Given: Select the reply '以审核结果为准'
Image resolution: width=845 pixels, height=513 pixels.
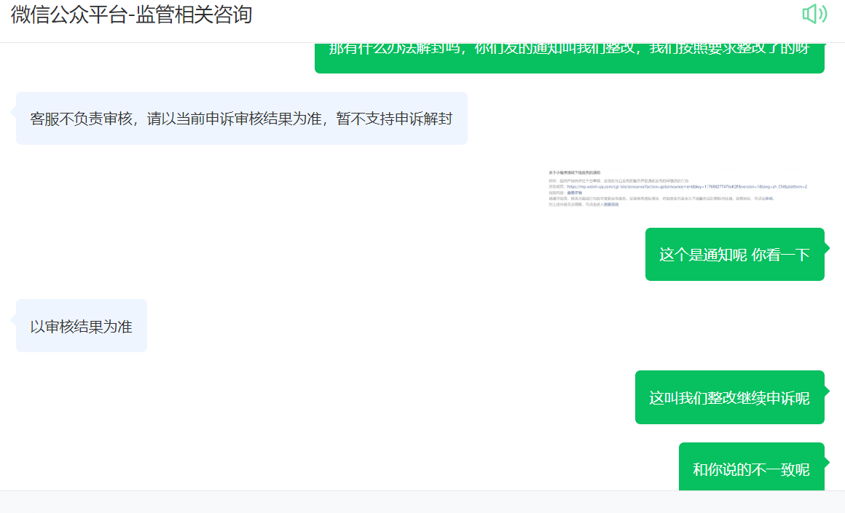Looking at the screenshot, I should (x=82, y=326).
